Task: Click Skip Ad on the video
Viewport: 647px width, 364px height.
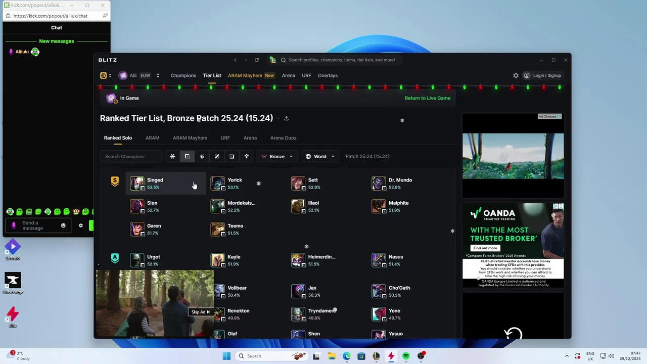Action: 201,312
